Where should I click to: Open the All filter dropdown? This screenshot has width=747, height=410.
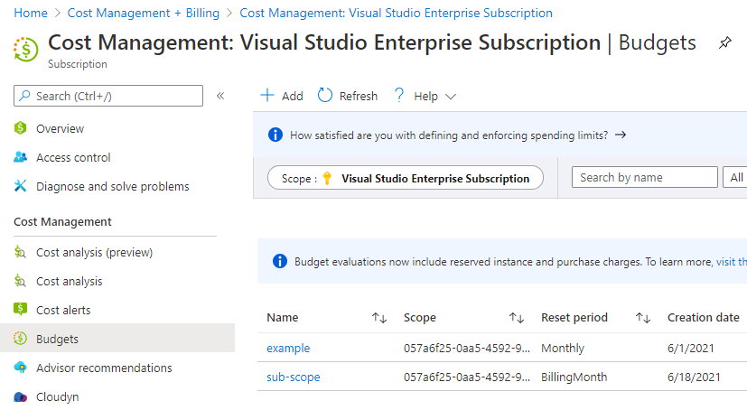coord(734,178)
